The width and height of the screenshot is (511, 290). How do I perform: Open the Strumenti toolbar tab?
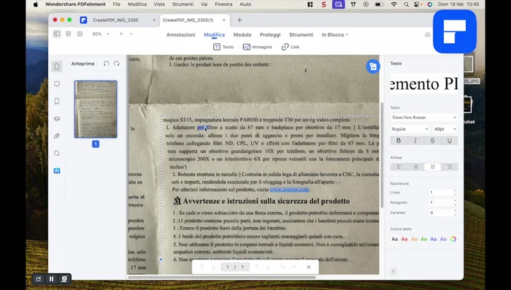[301, 34]
